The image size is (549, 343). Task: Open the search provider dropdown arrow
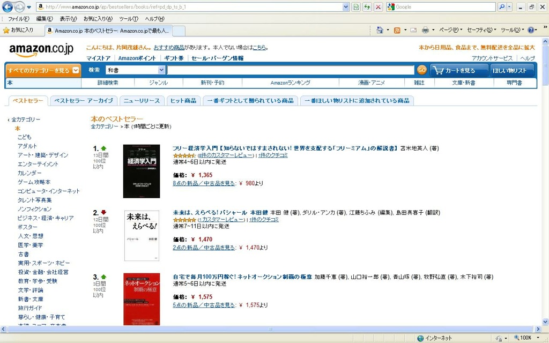coord(510,6)
